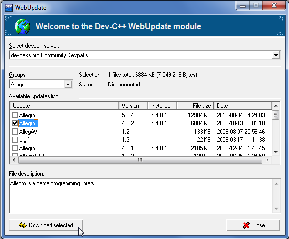
Task: Click horizontal scrollbar right arrow
Action: pos(267,160)
